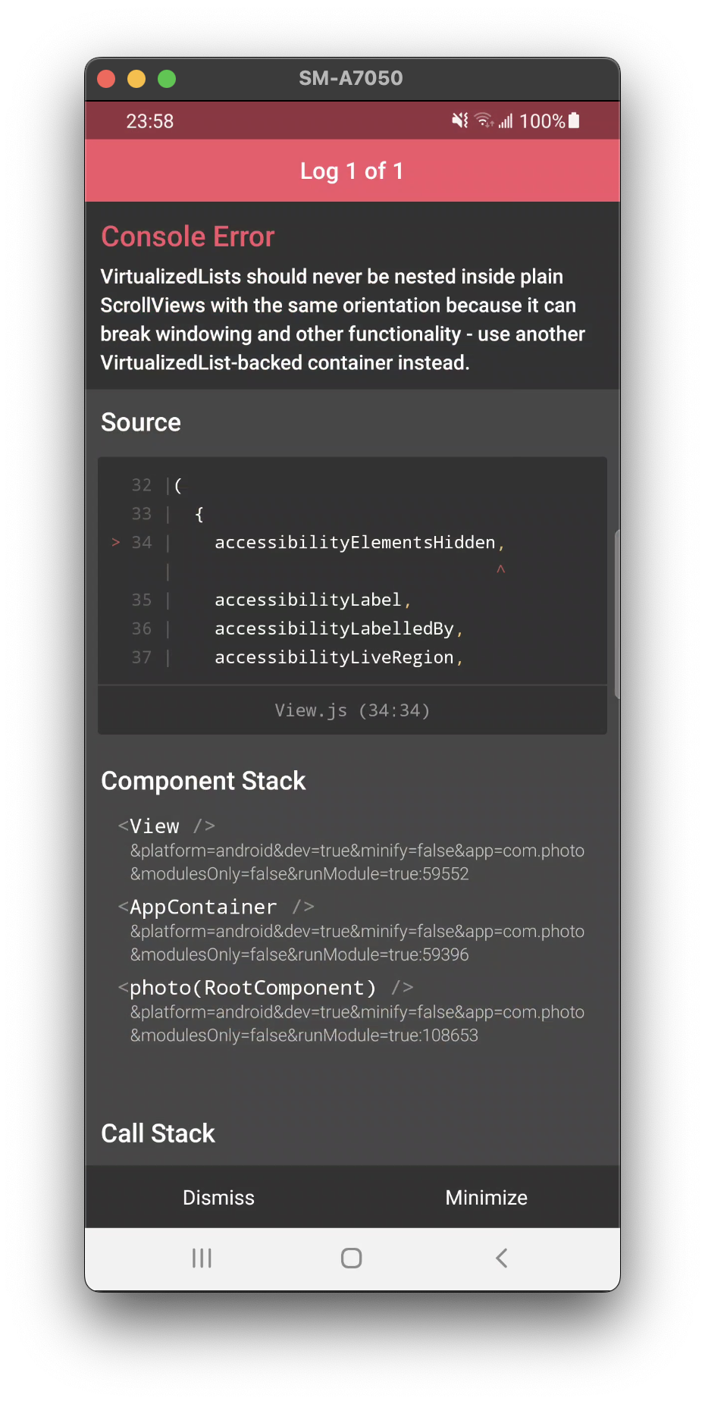This screenshot has height=1404, width=705.
Task: Expand the Call Stack section
Action: 158,1133
